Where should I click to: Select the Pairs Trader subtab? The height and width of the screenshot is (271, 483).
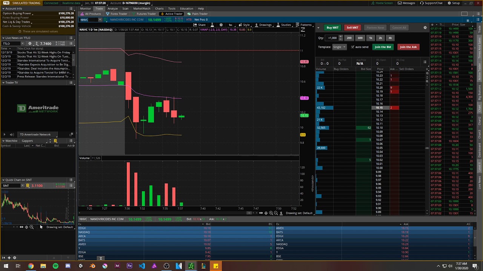click(198, 14)
